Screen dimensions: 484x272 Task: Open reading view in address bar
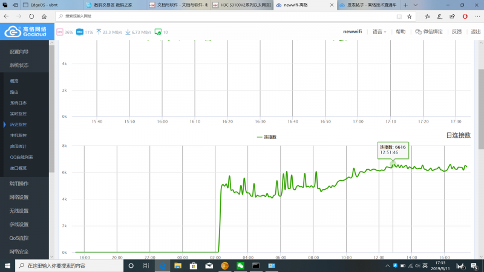point(399,16)
